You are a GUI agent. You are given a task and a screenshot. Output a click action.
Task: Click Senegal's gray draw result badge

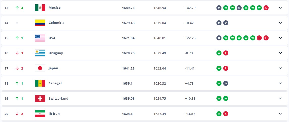[x=226, y=83]
